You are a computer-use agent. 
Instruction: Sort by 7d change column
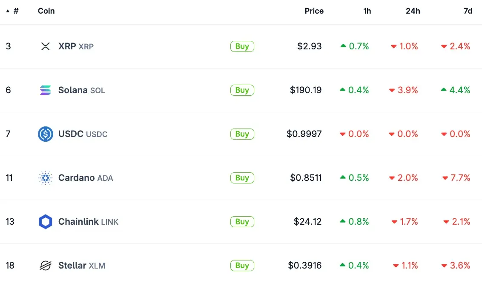click(468, 11)
